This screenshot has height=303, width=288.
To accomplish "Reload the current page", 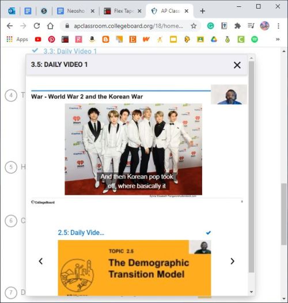I will pyautogui.click(x=37, y=26).
